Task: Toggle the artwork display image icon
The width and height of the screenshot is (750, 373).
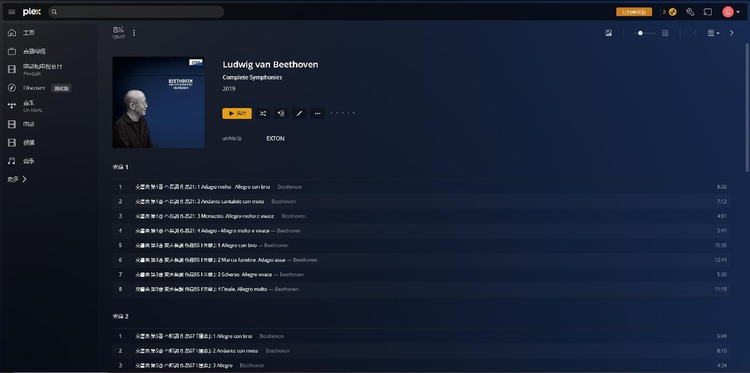Action: point(609,33)
